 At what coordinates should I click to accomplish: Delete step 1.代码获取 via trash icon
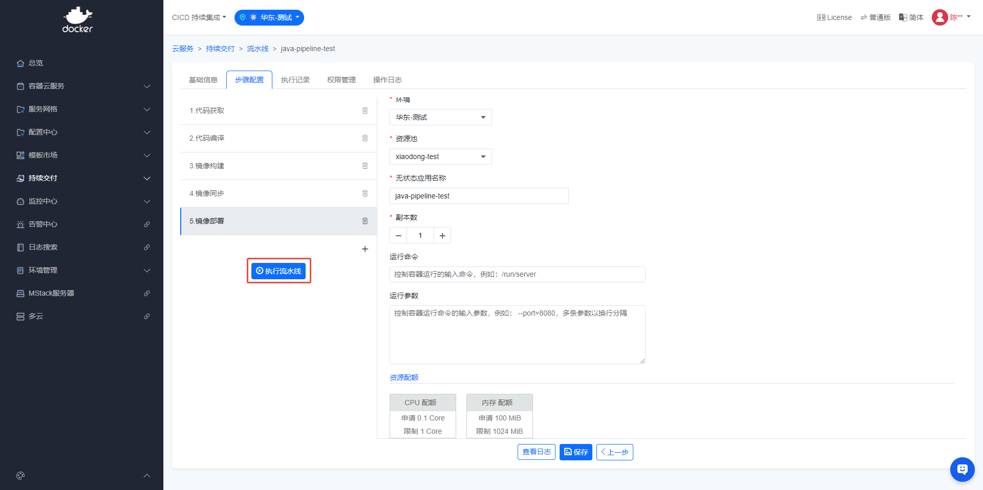(x=365, y=110)
